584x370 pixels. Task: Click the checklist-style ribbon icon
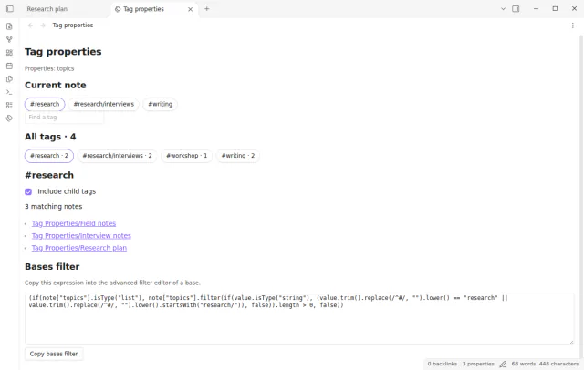[x=9, y=105]
